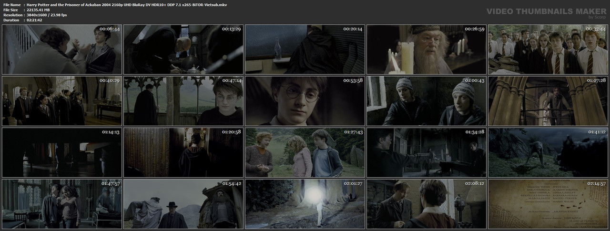
Task: Click the 'Resolution' label
Action: (x=12, y=15)
